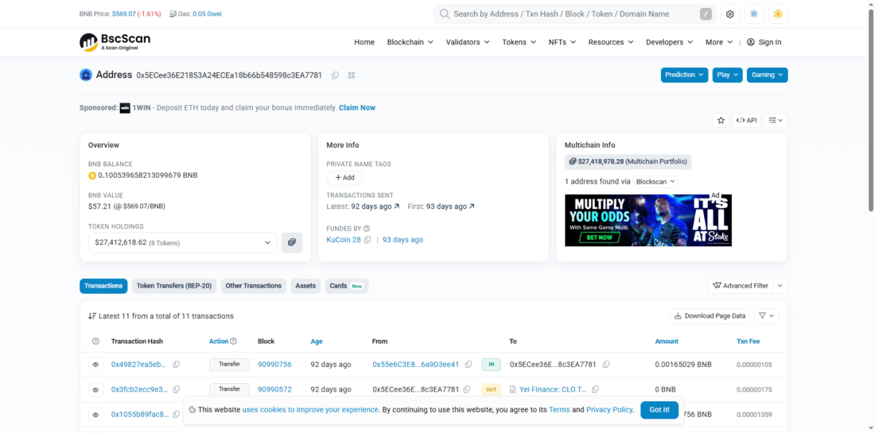The width and height of the screenshot is (875, 433).
Task: Preview transaction 0x49827ea5eb eye icon
Action: pos(95,365)
